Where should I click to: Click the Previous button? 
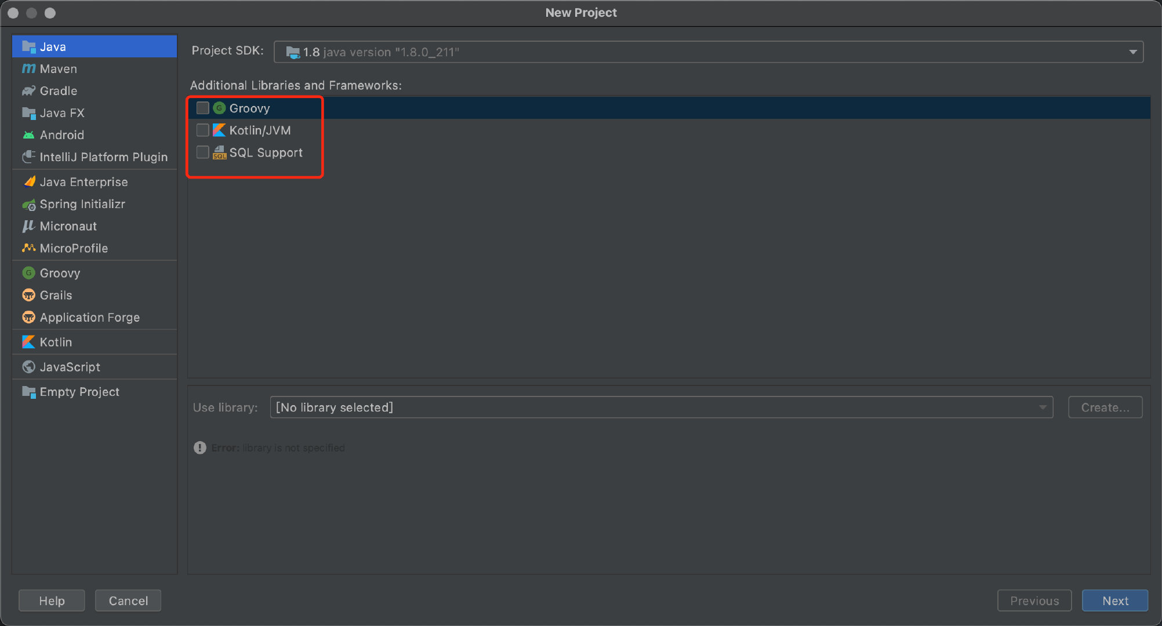(x=1034, y=601)
